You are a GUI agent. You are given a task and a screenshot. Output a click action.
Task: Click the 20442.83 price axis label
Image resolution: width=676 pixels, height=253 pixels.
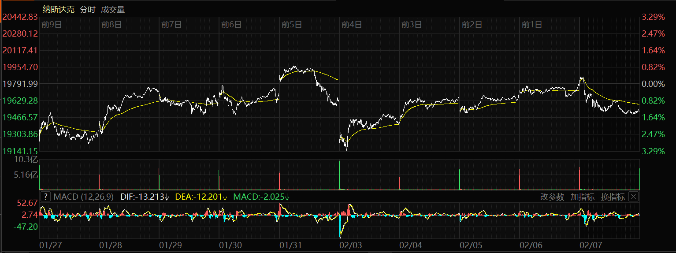(x=20, y=17)
